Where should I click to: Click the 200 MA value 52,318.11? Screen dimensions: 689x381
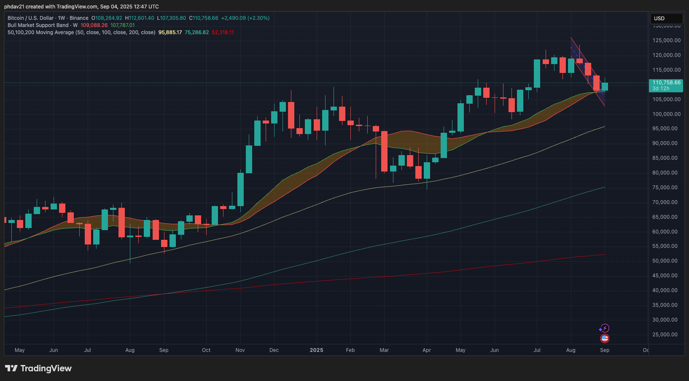223,32
